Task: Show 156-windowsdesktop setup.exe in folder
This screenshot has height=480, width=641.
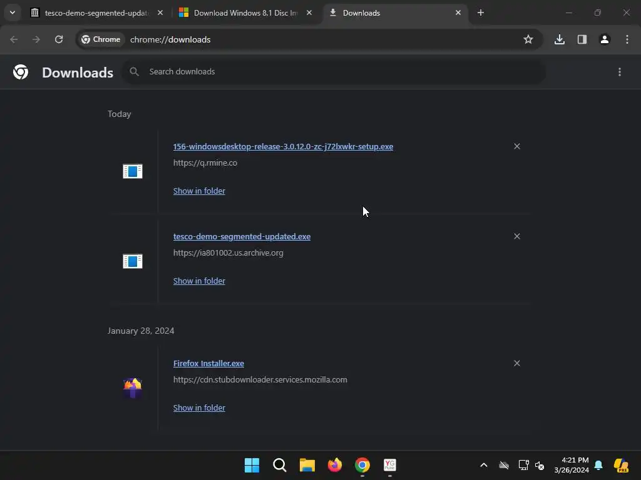Action: 199,191
